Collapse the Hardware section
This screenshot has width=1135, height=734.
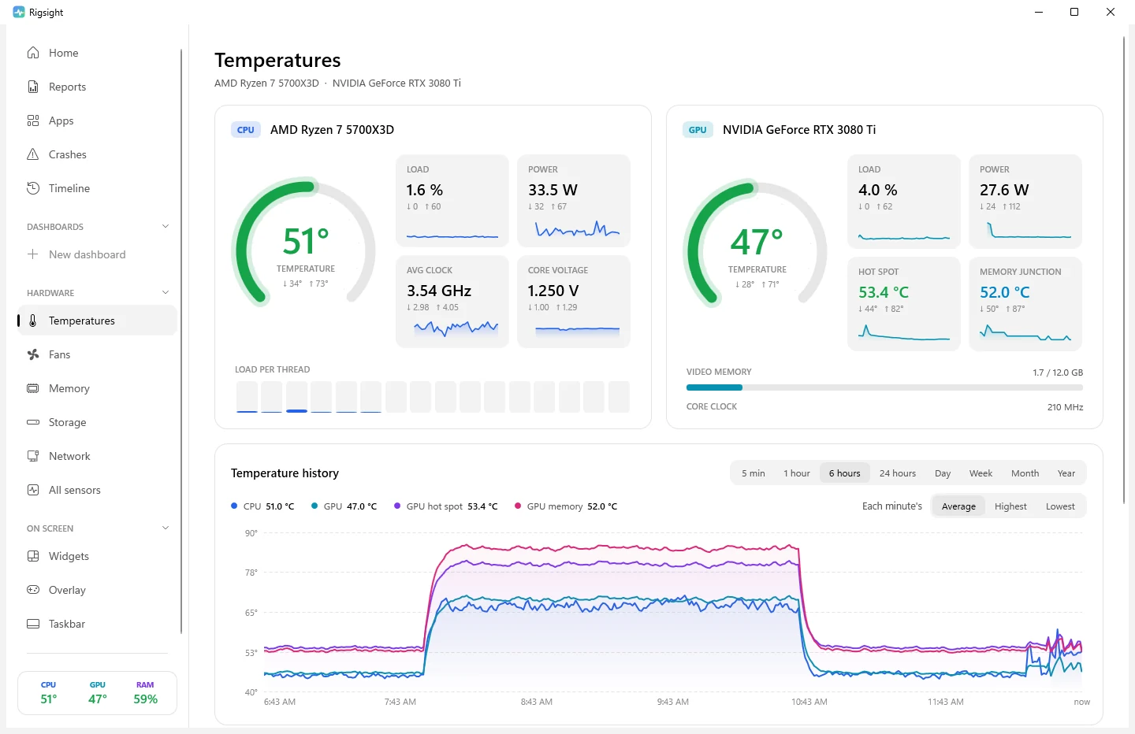tap(166, 292)
